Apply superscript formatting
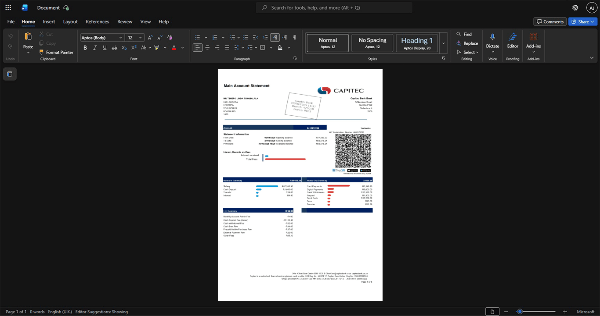600x316 pixels. (134, 47)
